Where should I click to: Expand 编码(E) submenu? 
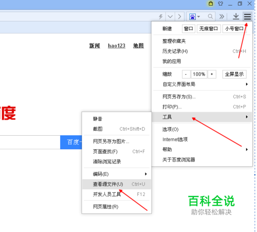tap(117, 174)
